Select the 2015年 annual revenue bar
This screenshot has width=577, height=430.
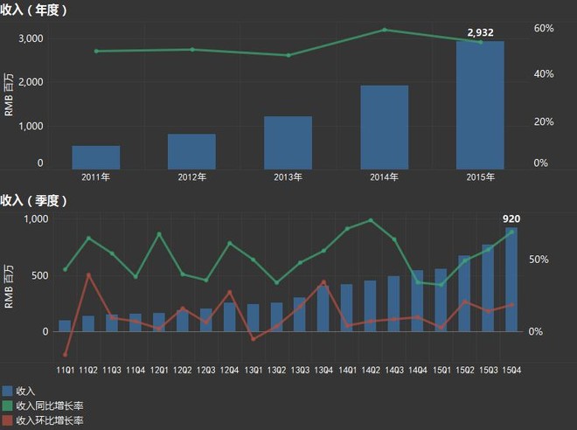pos(480,105)
